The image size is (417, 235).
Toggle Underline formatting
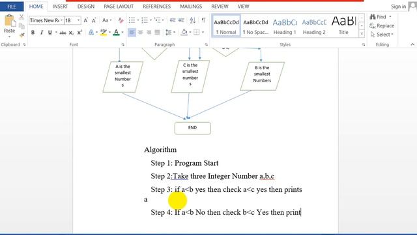[x=50, y=33]
